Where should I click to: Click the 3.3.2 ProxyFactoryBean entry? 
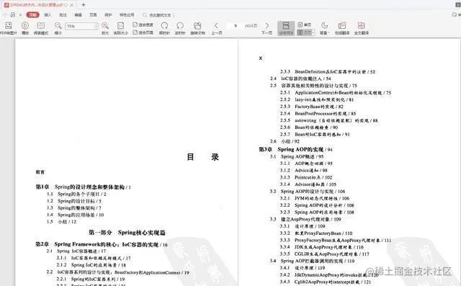coord(316,233)
